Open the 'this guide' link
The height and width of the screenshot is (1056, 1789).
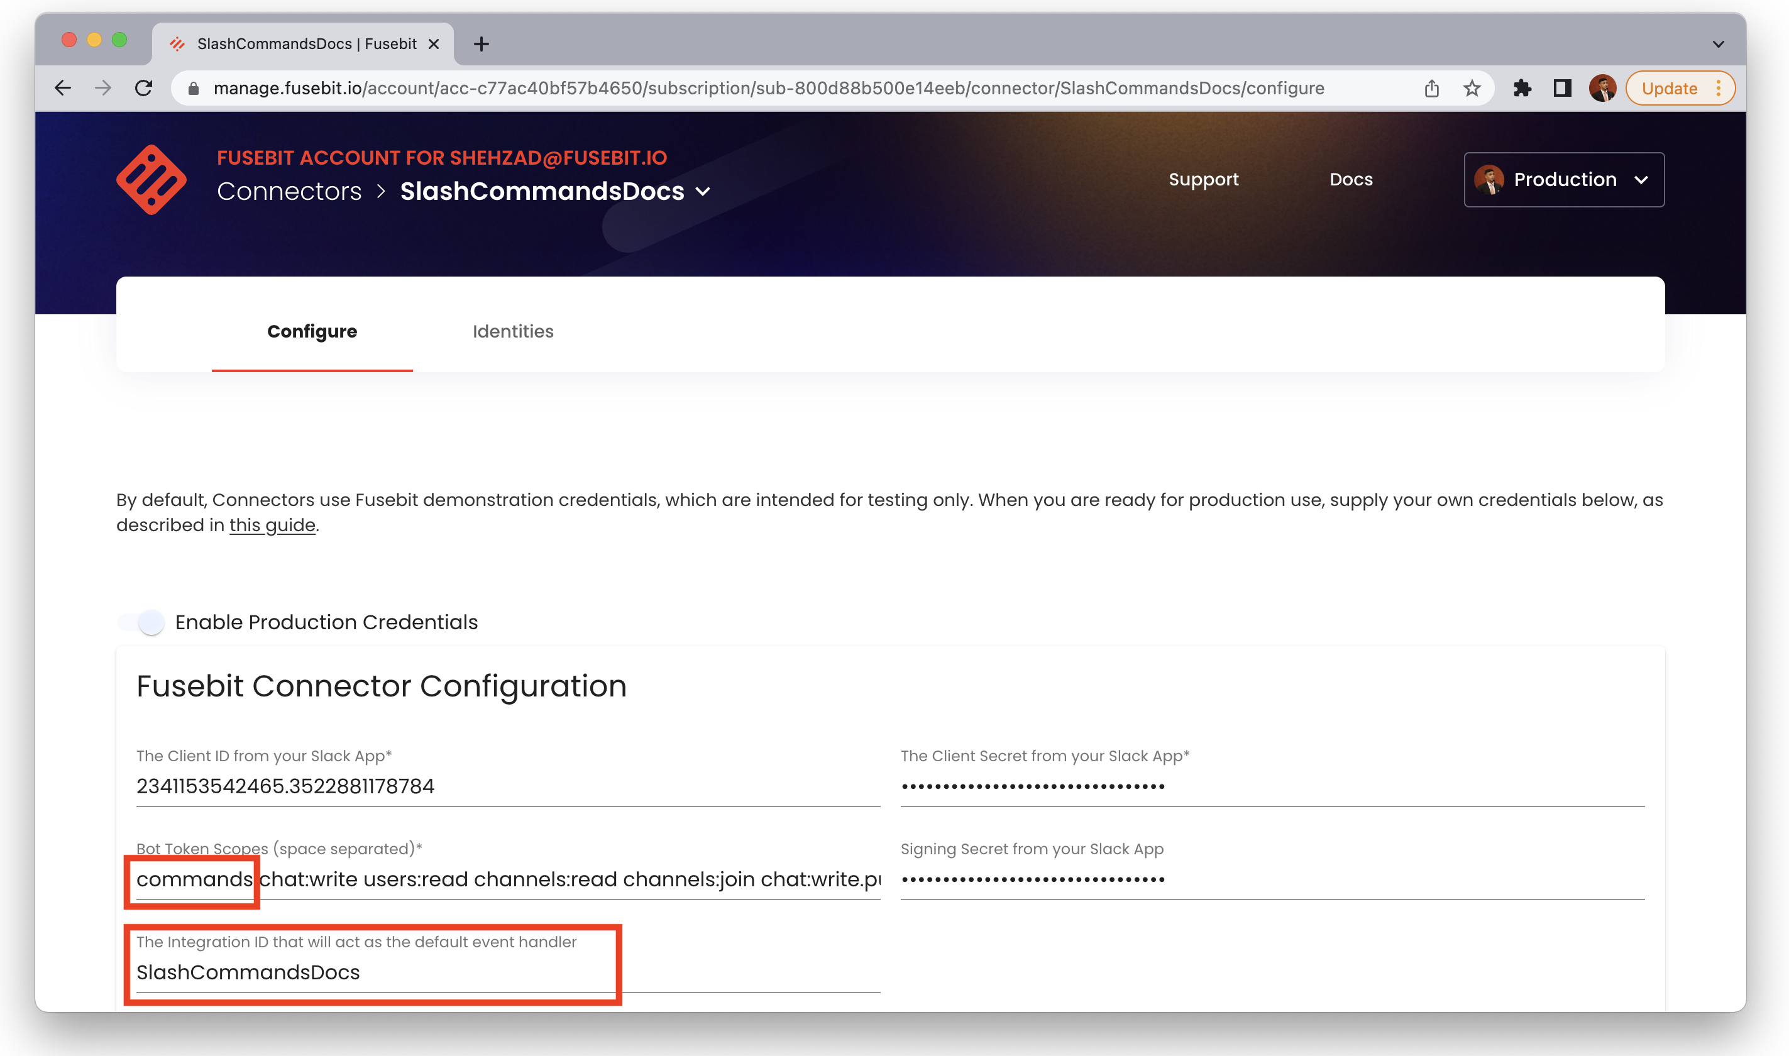pyautogui.click(x=272, y=525)
